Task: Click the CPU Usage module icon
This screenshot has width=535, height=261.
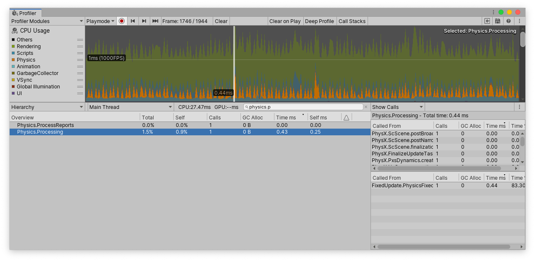Action: click(14, 31)
